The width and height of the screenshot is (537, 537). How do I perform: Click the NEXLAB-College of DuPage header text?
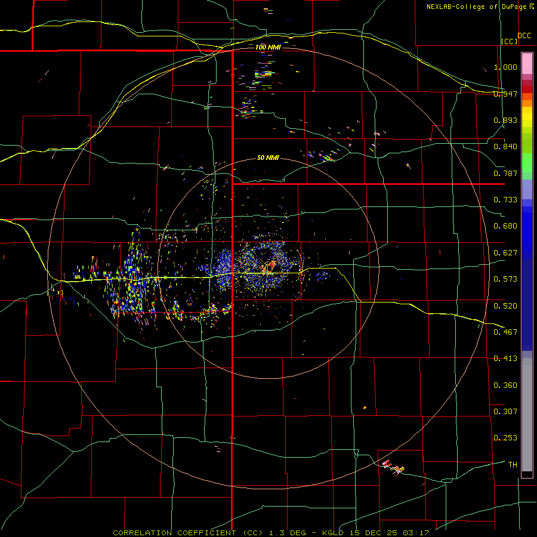476,7
